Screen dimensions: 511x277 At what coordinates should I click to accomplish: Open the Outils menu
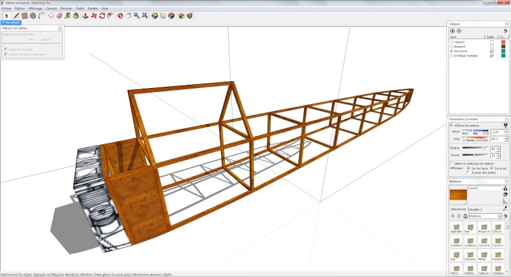coord(80,8)
